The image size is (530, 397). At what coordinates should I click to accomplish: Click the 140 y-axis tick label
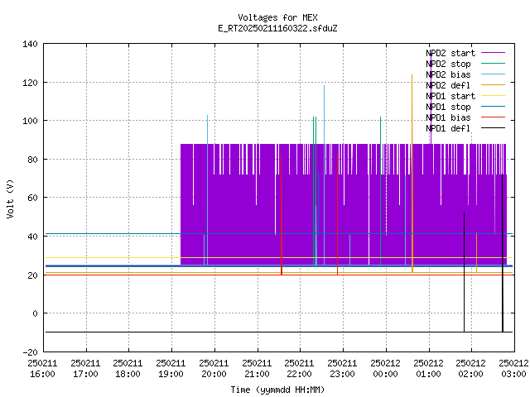pyautogui.click(x=30, y=44)
